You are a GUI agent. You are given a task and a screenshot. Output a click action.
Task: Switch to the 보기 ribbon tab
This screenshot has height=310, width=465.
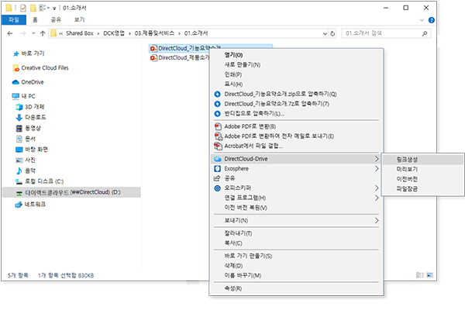click(79, 20)
